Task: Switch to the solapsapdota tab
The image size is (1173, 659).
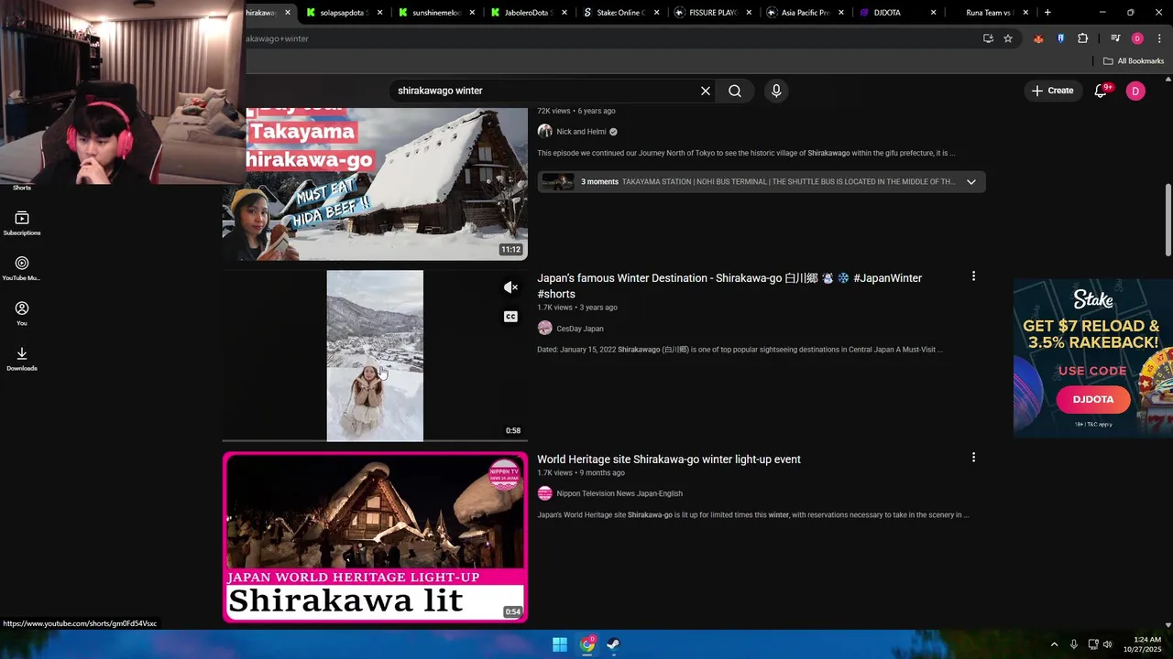Action: tap(344, 13)
